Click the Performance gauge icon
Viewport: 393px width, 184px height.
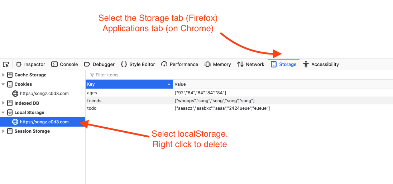coord(164,64)
